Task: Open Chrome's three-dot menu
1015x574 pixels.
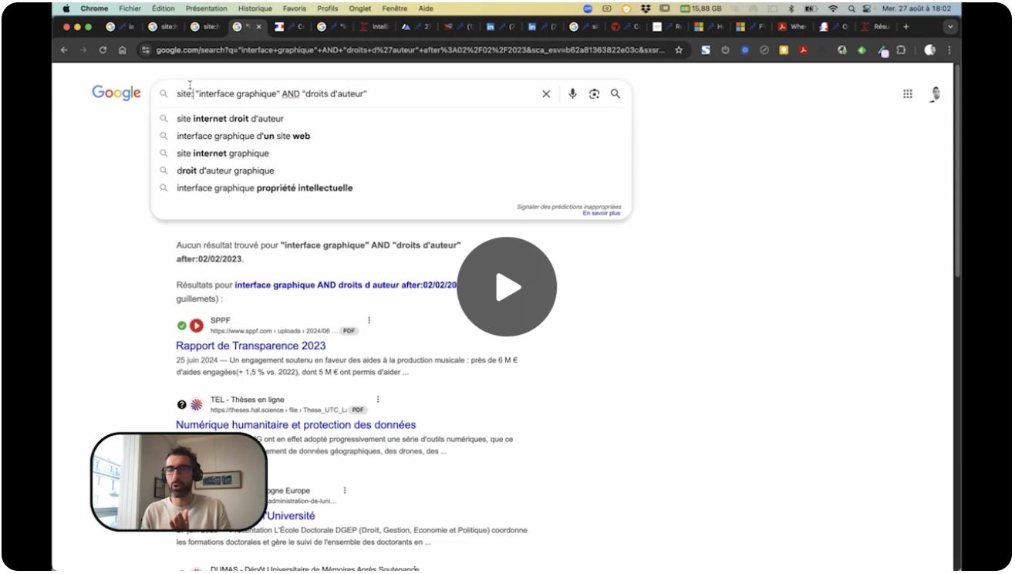Action: tap(949, 50)
